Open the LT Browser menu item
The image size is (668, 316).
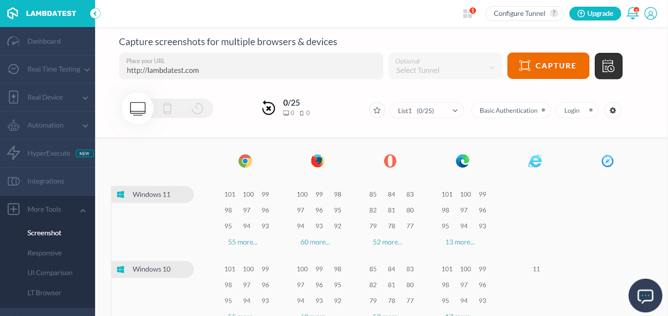(44, 293)
